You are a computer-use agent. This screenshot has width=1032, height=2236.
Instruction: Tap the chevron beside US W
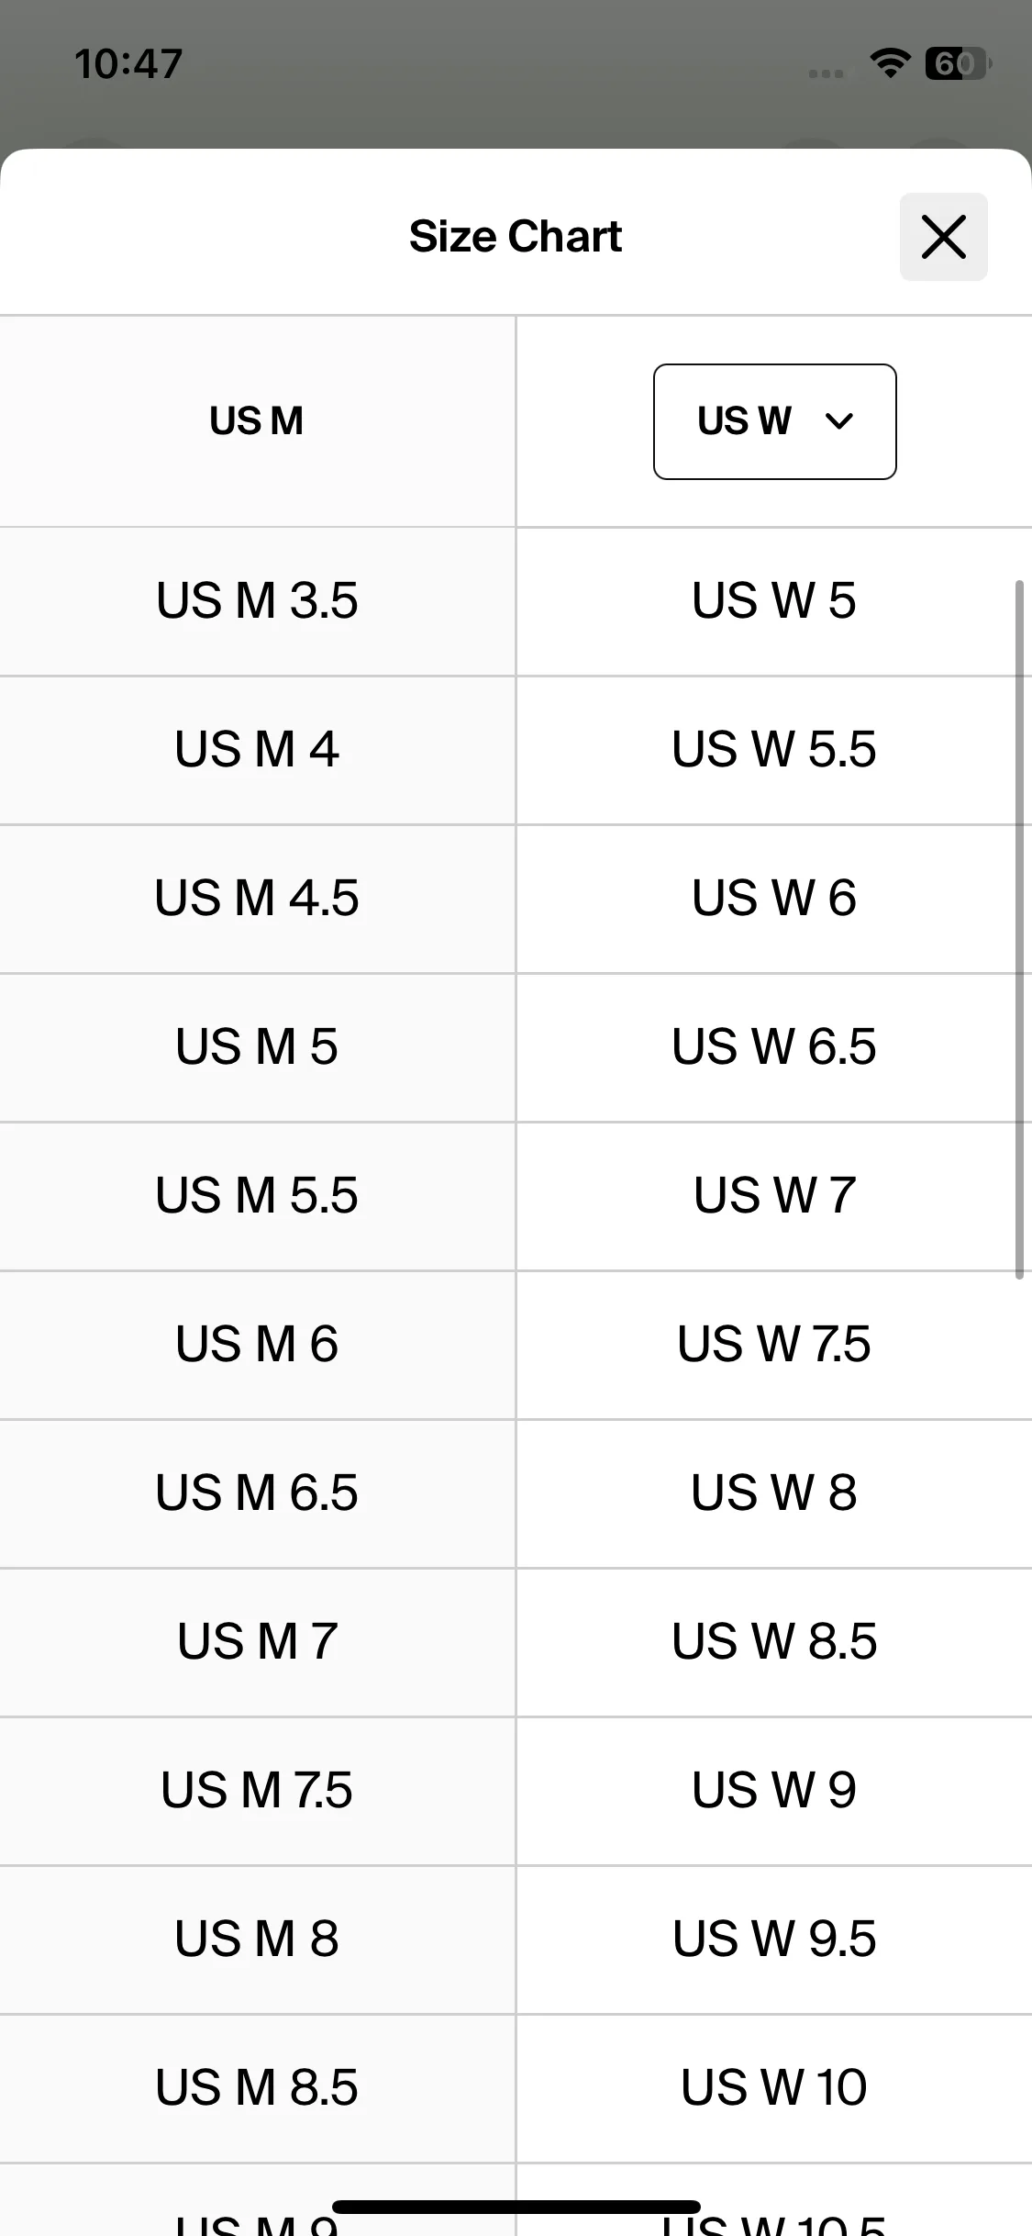[x=839, y=421]
